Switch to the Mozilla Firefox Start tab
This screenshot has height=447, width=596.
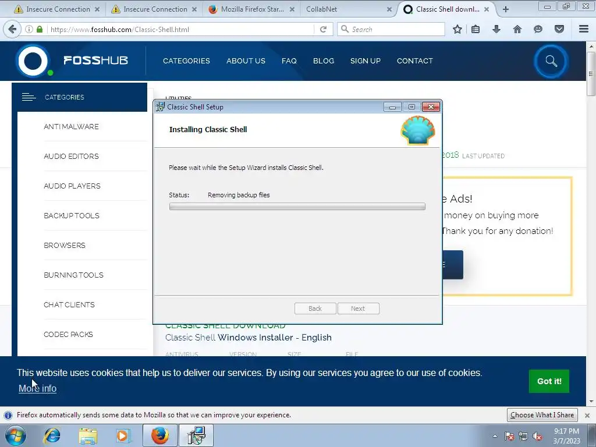[252, 9]
